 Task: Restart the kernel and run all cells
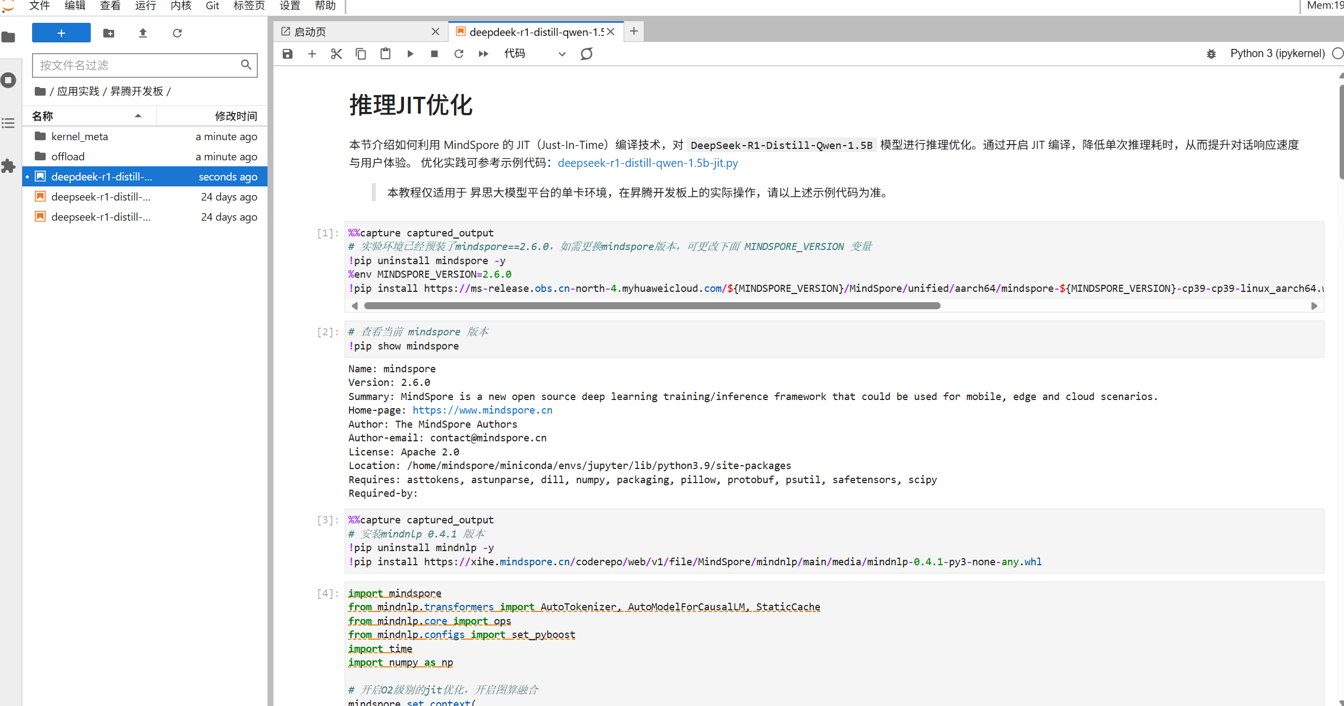tap(483, 54)
